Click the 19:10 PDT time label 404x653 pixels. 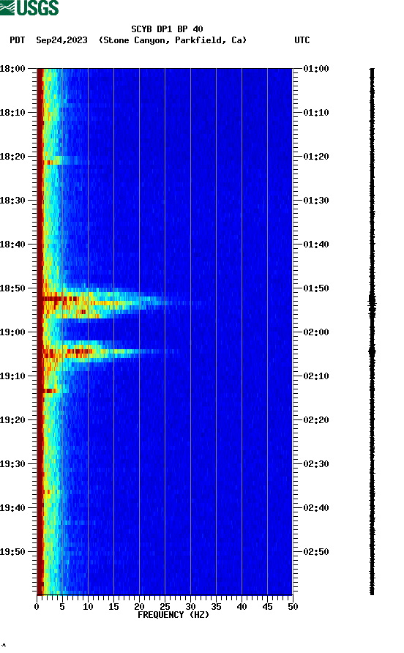pos(12,376)
